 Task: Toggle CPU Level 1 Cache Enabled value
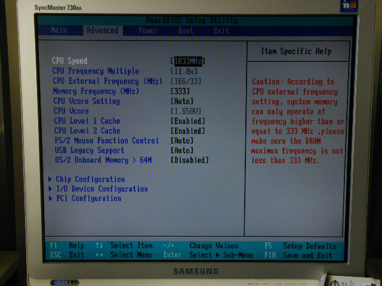pyautogui.click(x=188, y=121)
